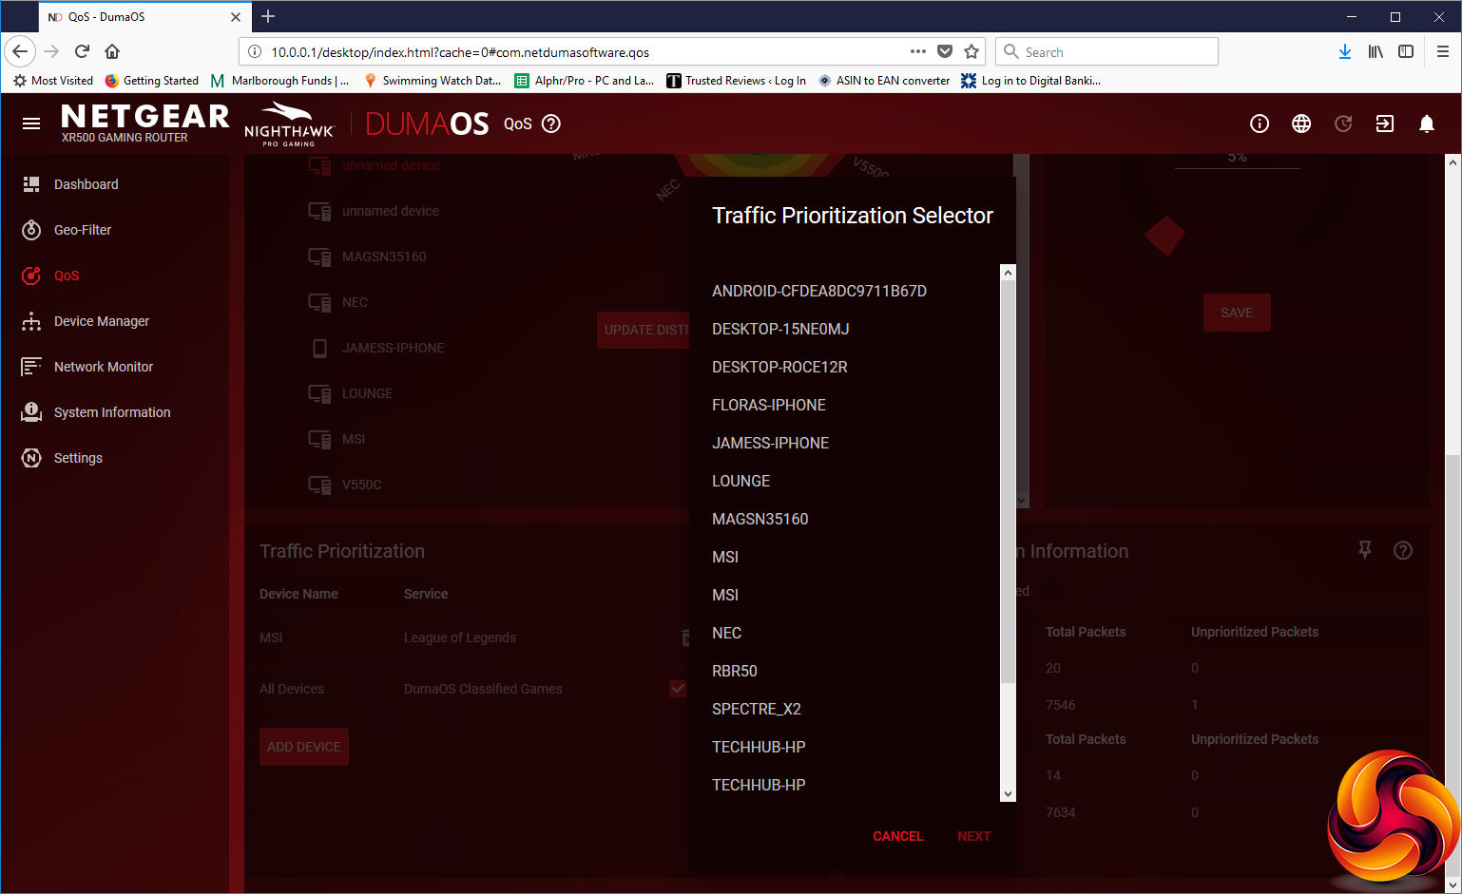This screenshot has height=894, width=1462.
Task: Click the selector list scroll-down arrow
Action: pyautogui.click(x=1009, y=794)
